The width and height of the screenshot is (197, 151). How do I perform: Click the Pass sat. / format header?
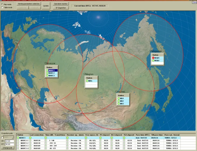172,135
